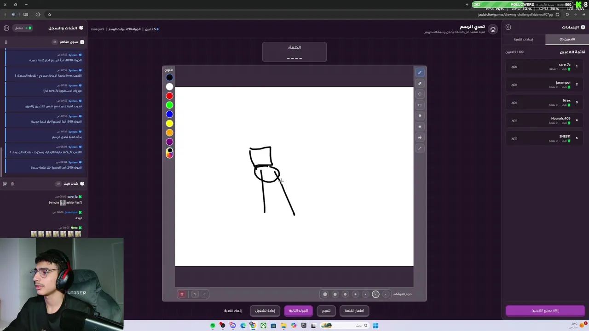The width and height of the screenshot is (589, 331).
Task: Click the الجولة التالية next round button
Action: tap(298, 310)
